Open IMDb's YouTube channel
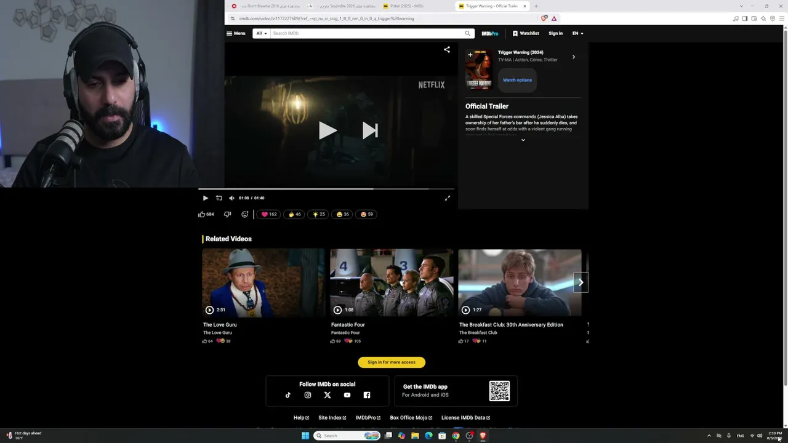Screen dimensions: 788x443 (x=347, y=395)
